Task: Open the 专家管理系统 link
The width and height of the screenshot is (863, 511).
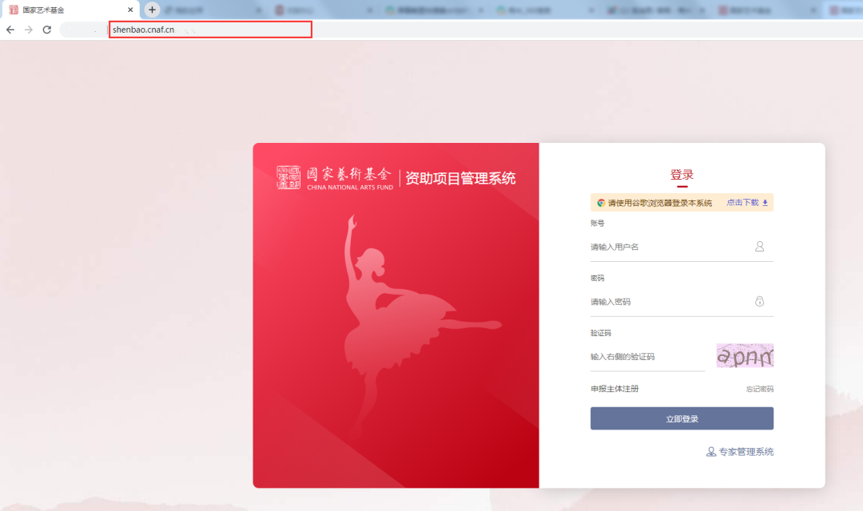Action: [x=746, y=452]
